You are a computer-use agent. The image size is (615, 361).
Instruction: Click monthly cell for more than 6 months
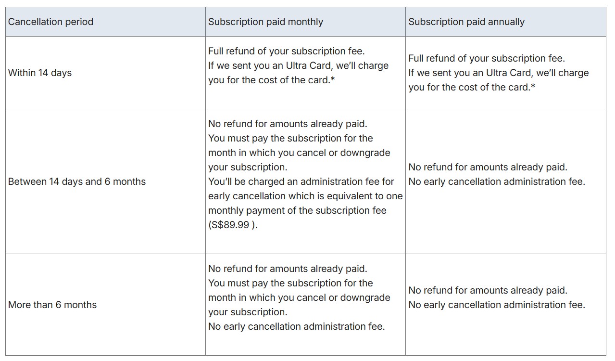click(305, 305)
